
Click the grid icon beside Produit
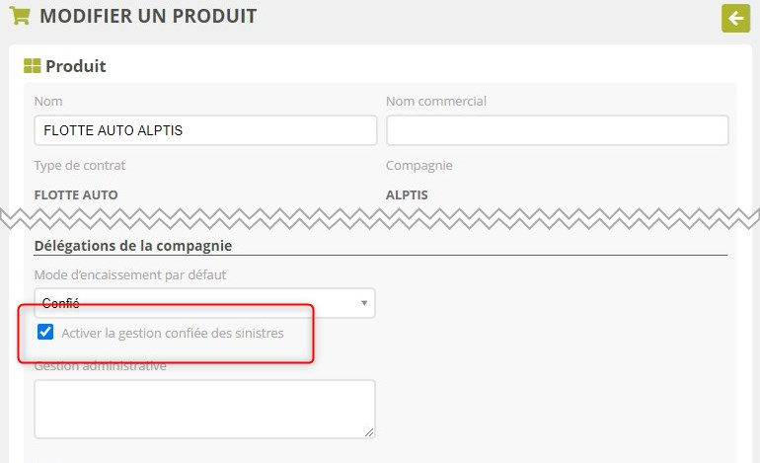[32, 66]
